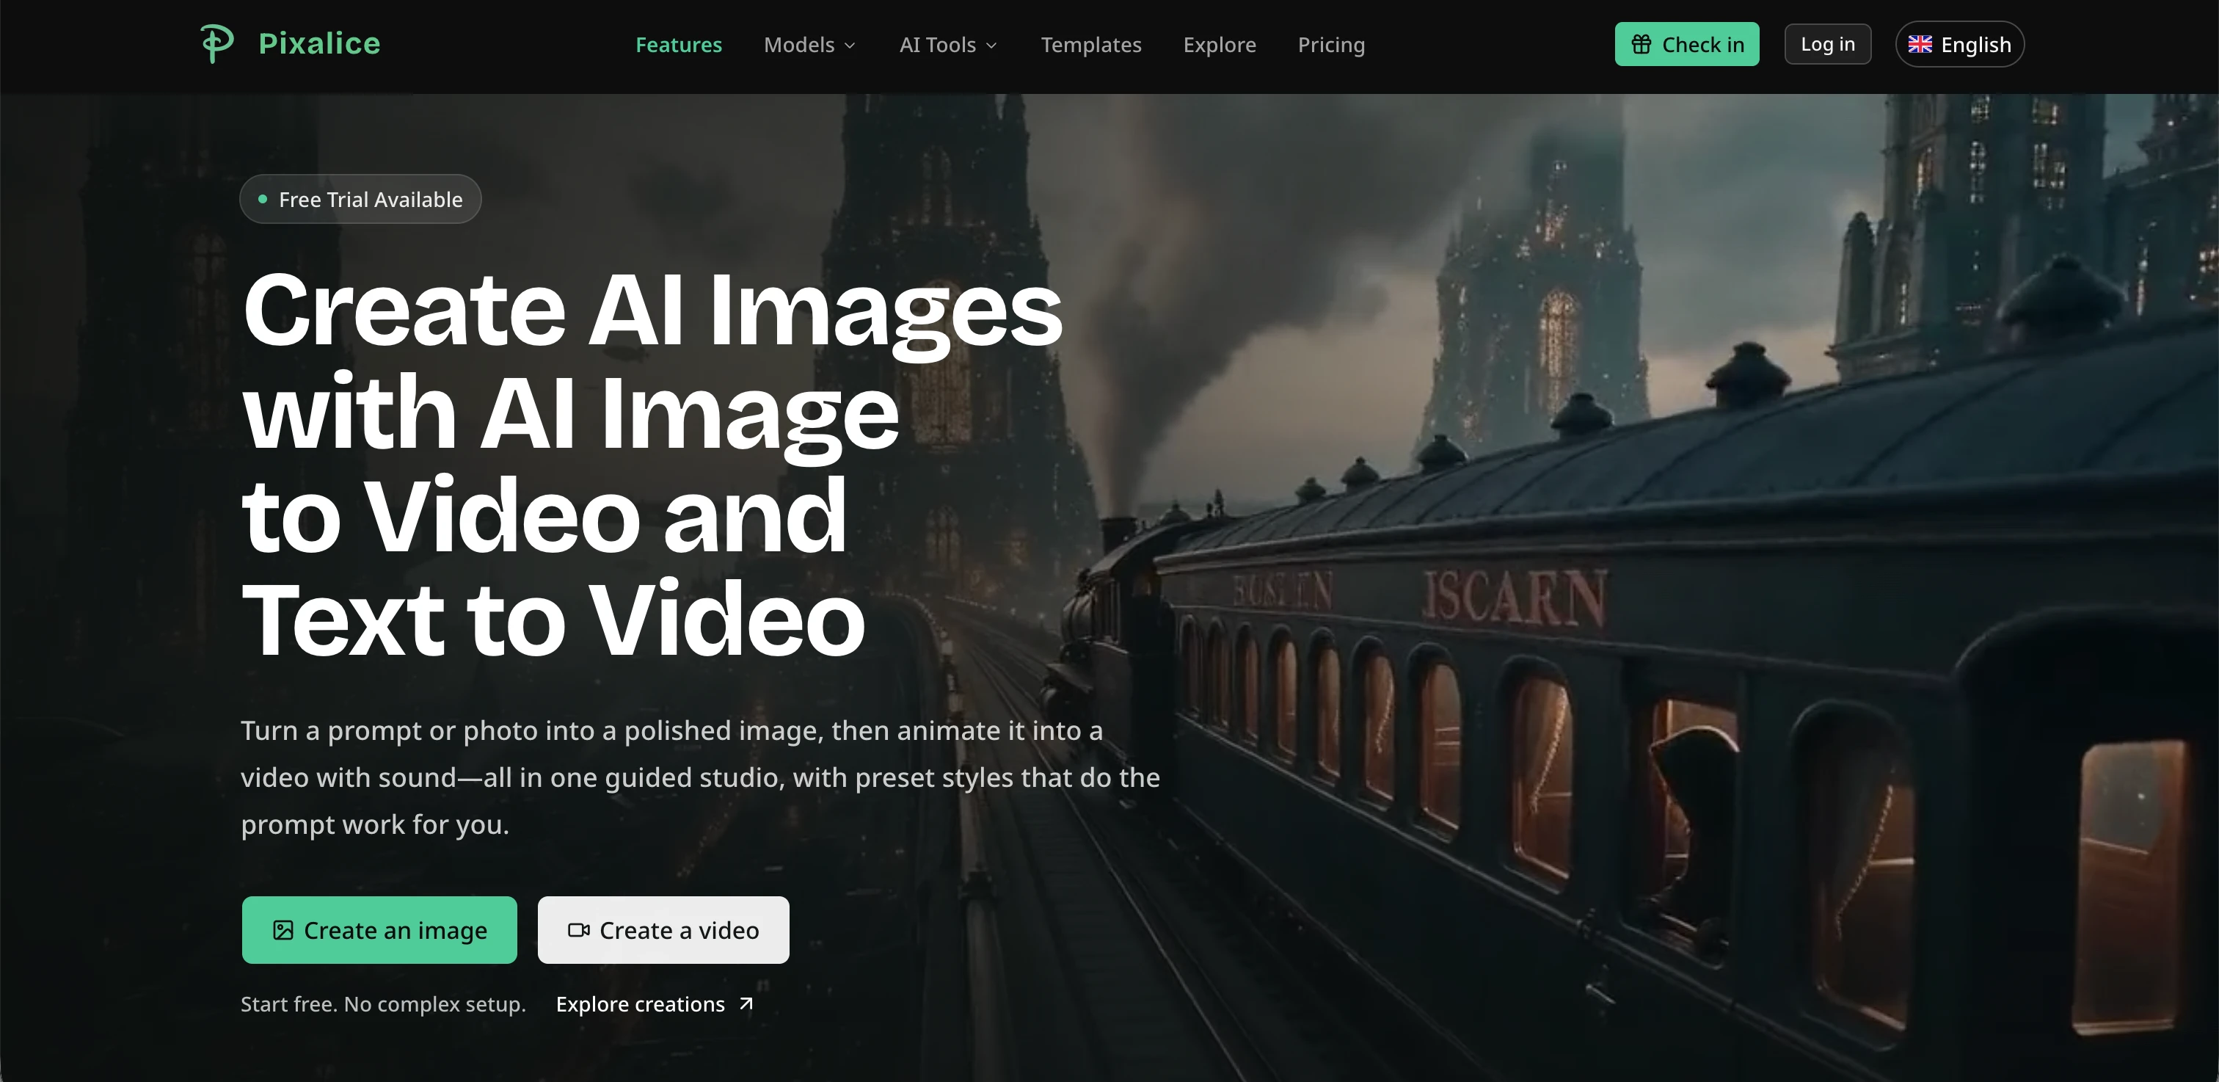
Task: Expand the Models dropdown chevron
Action: 849,45
